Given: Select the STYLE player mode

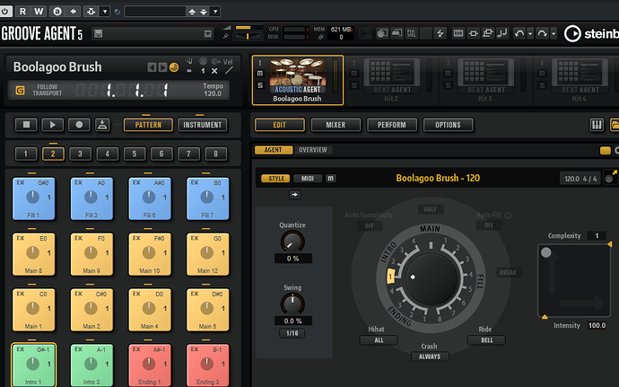Looking at the screenshot, I should [x=276, y=179].
